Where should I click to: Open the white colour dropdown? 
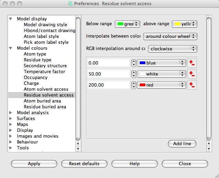[x=161, y=74]
